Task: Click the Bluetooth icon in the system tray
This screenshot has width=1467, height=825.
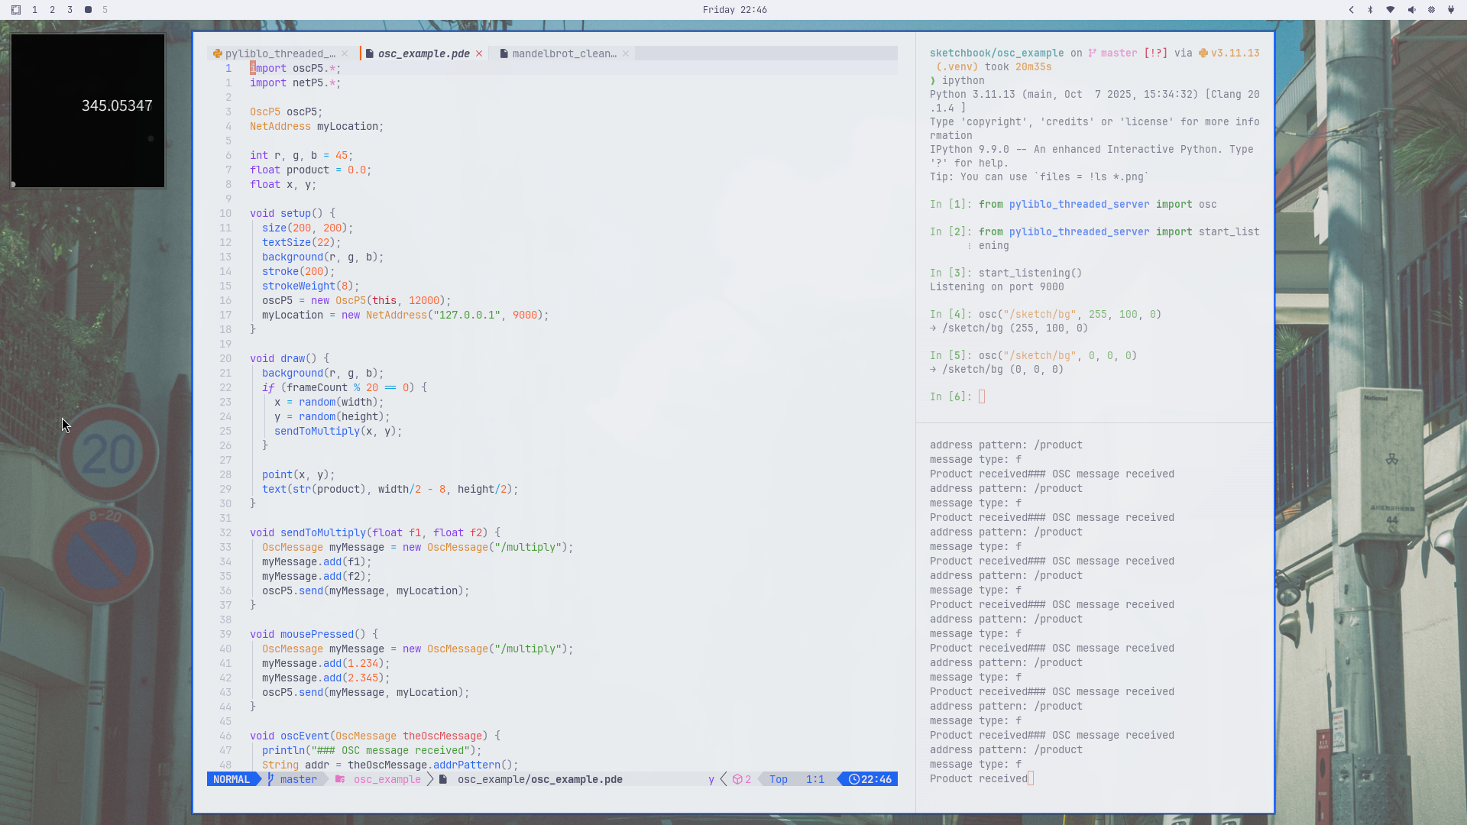Action: tap(1370, 10)
